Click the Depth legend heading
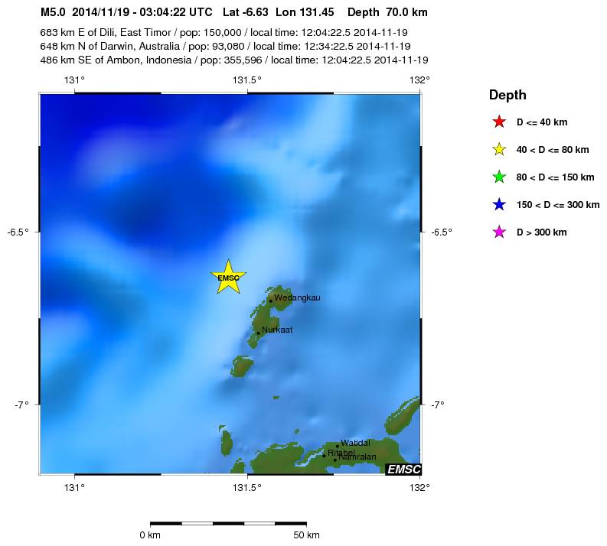 click(x=507, y=95)
